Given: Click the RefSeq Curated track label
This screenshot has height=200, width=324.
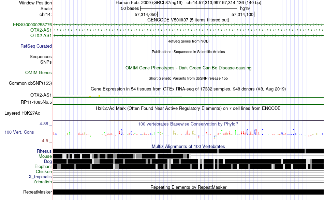Looking at the screenshot, I should [x=36, y=46].
